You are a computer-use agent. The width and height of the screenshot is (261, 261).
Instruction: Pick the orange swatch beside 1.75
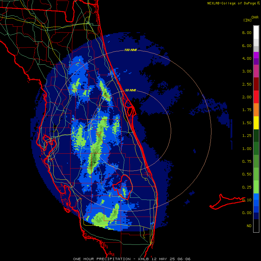click(x=256, y=110)
